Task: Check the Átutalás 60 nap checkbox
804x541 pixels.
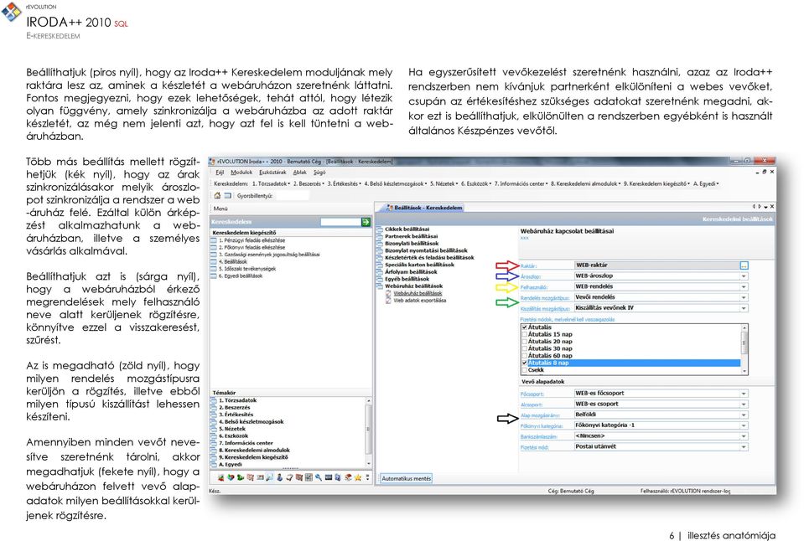Action: (x=525, y=356)
